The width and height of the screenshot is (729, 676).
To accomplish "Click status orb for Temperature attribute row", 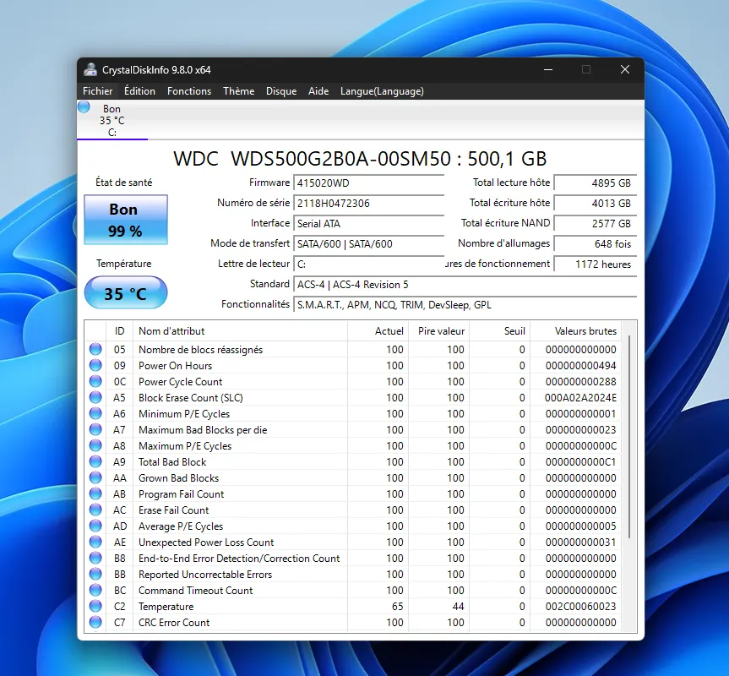I will coord(95,605).
